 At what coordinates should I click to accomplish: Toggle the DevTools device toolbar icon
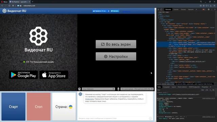pyautogui.click(x=161, y=9)
